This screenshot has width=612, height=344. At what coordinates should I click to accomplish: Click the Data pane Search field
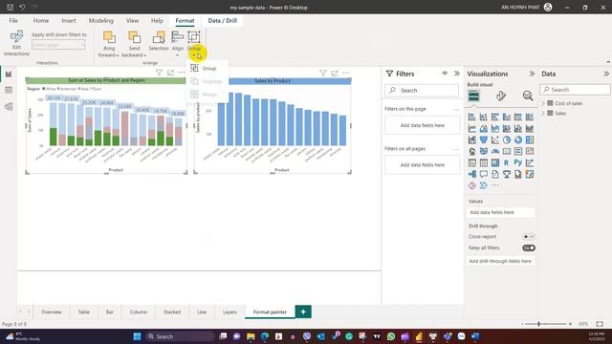click(x=576, y=90)
